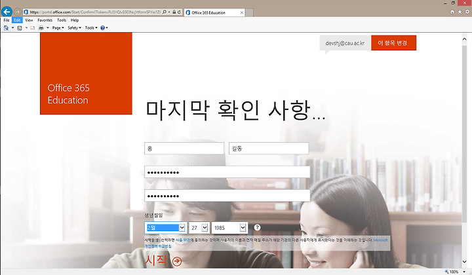Screen dimensions: 472x275
Task: Click the first name field containing 길동
Action: [269, 149]
